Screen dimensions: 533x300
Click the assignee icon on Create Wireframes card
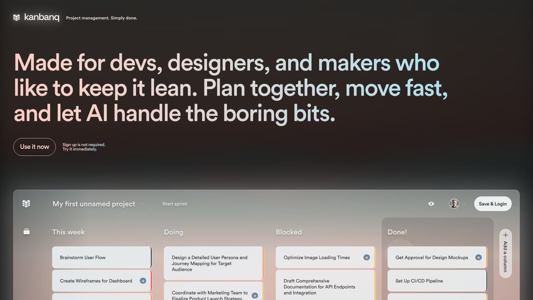(143, 281)
